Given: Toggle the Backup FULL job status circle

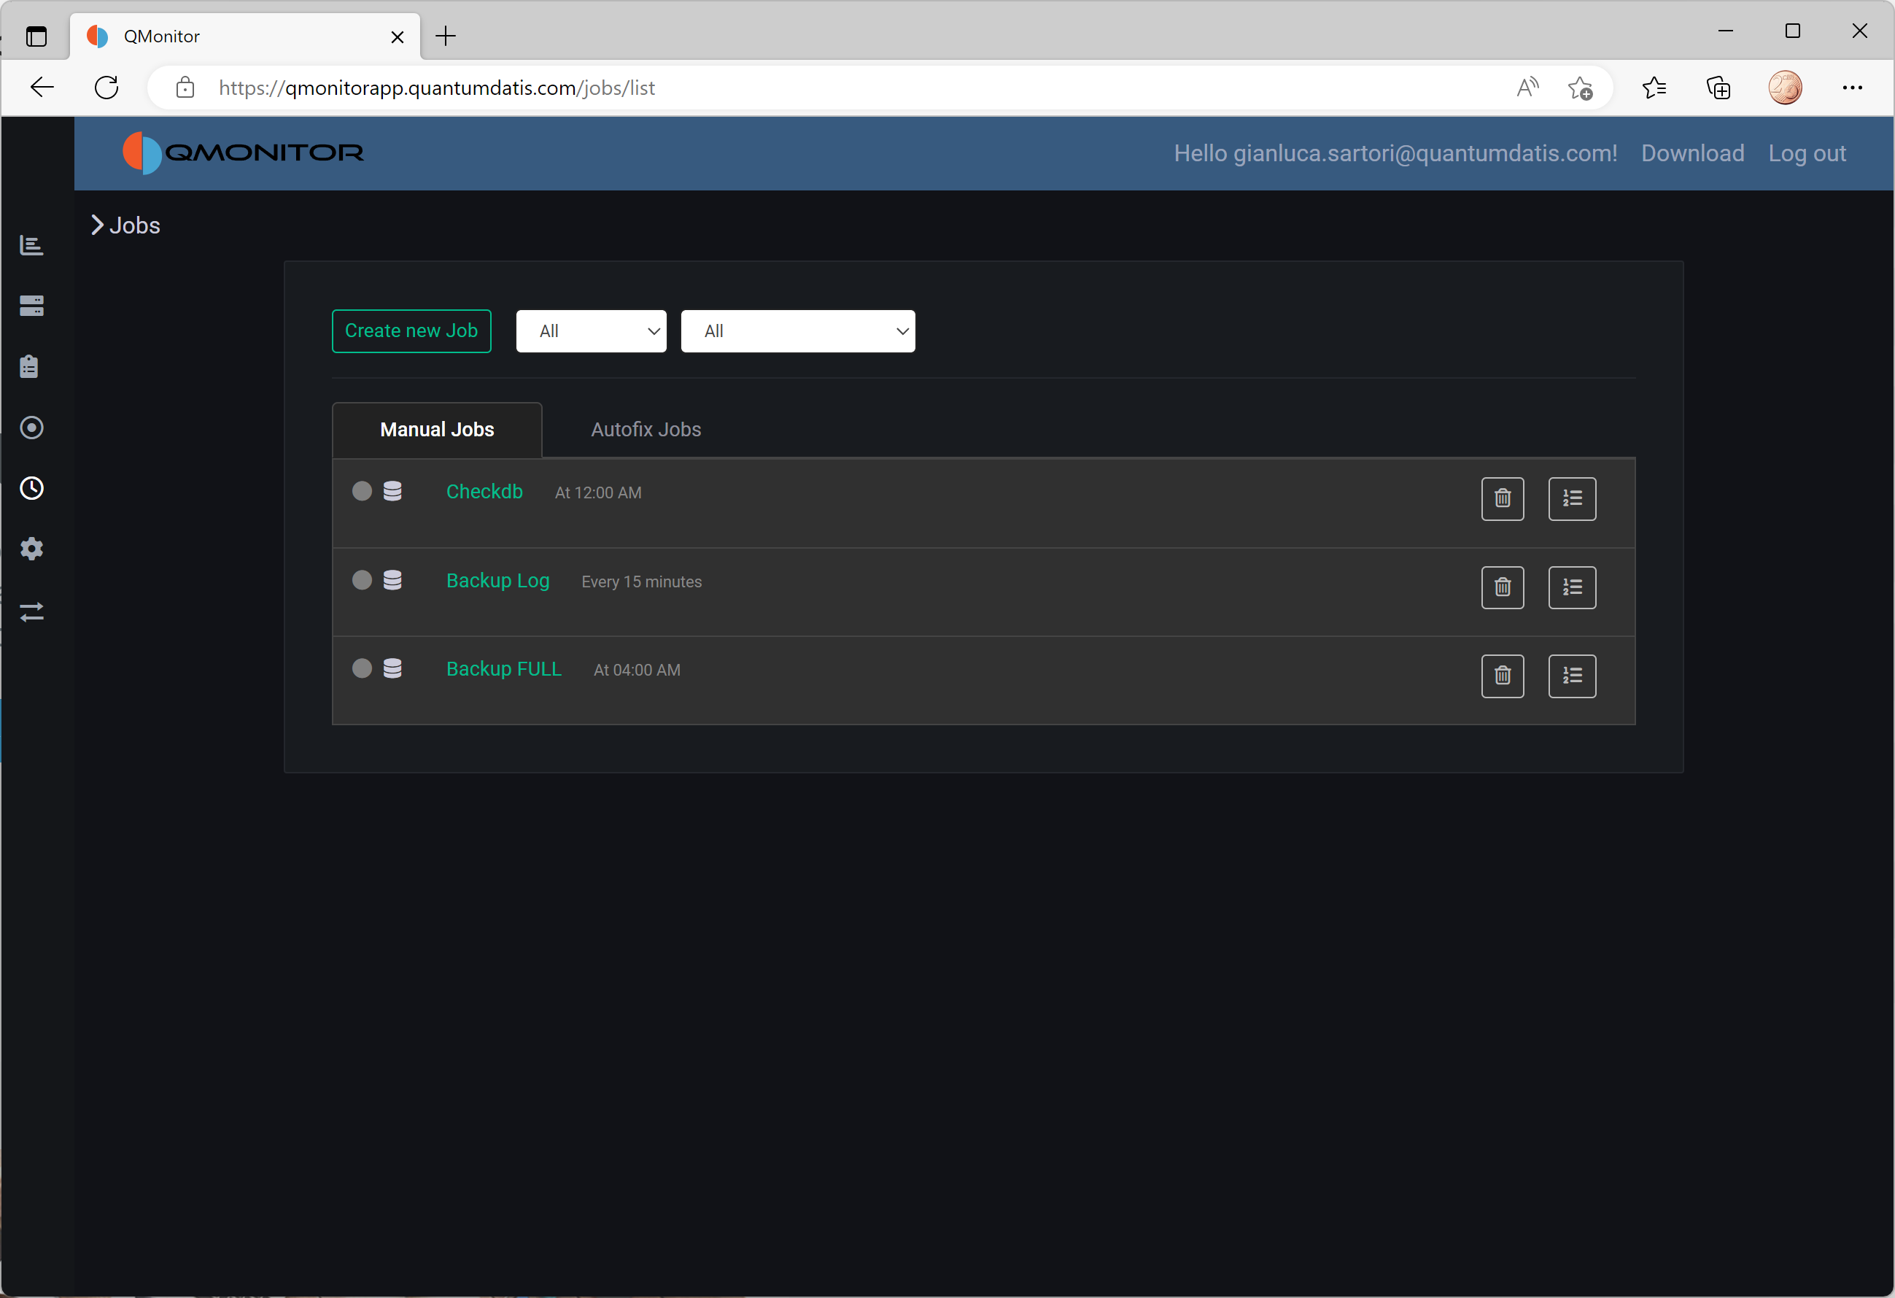Looking at the screenshot, I should 362,668.
